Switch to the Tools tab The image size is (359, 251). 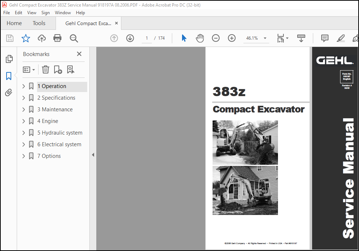click(x=39, y=23)
